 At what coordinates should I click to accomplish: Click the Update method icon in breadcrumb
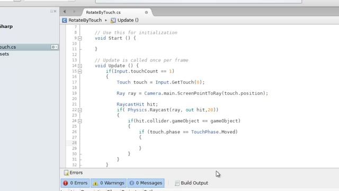tap(113, 20)
